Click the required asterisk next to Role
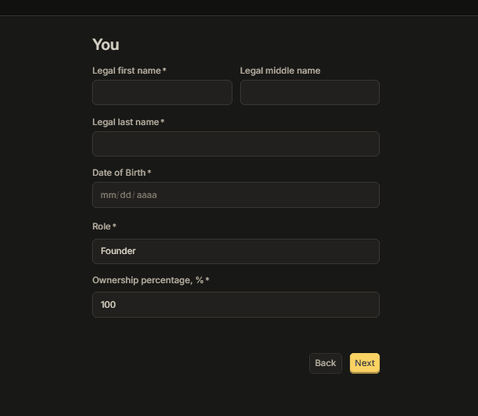478x416 pixels. point(114,226)
